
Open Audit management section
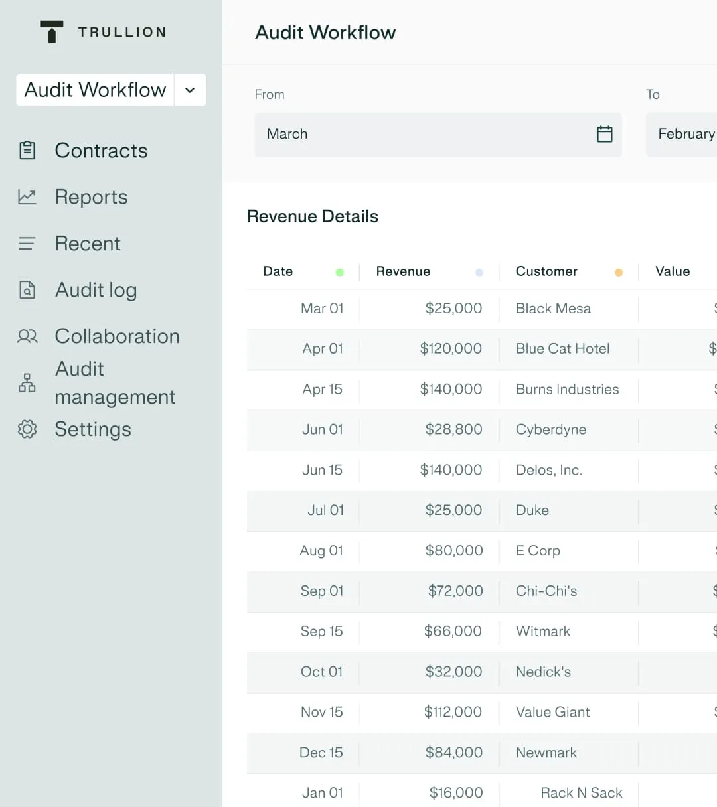(x=115, y=383)
